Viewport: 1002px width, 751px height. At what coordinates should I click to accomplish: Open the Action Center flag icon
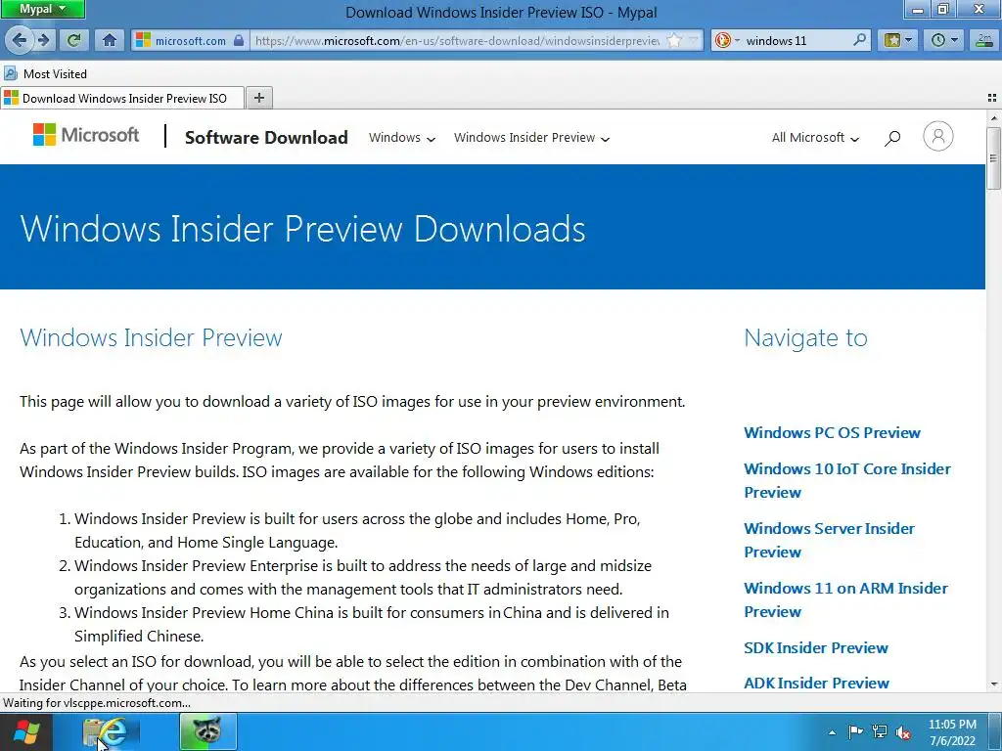pos(855,732)
